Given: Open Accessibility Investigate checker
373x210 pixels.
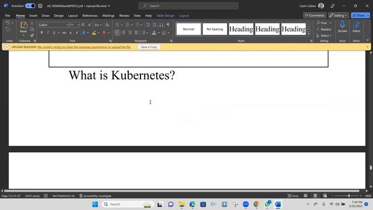Looking at the screenshot, I should (95, 196).
